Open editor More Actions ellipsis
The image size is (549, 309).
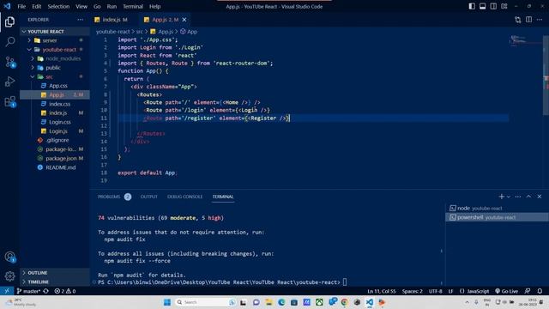click(540, 20)
